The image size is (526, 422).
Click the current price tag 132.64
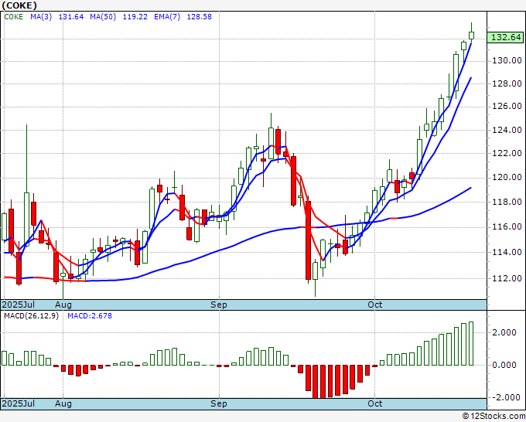[506, 37]
